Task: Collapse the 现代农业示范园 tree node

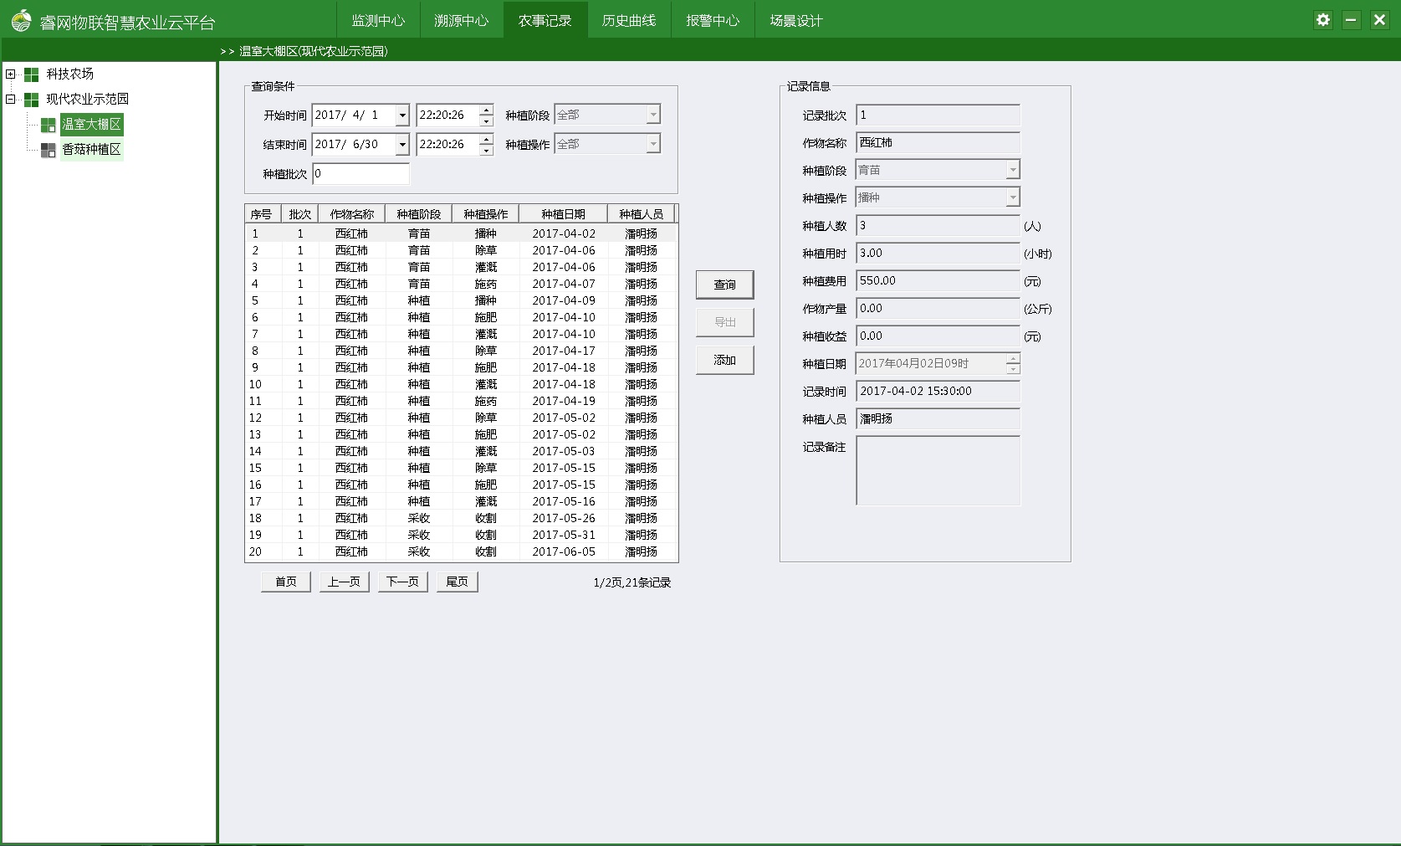Action: click(x=11, y=100)
